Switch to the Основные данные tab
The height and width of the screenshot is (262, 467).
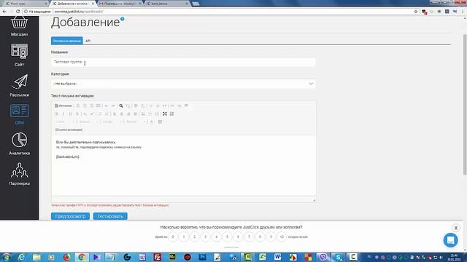click(66, 41)
